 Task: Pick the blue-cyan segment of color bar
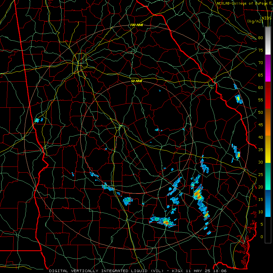coord(268,203)
